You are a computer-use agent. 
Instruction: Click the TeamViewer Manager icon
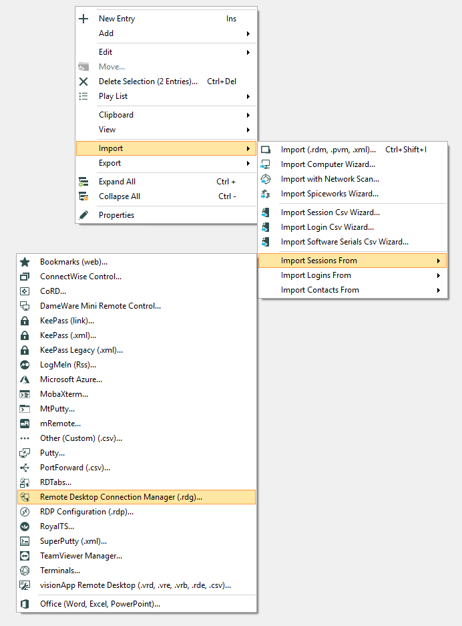25,556
